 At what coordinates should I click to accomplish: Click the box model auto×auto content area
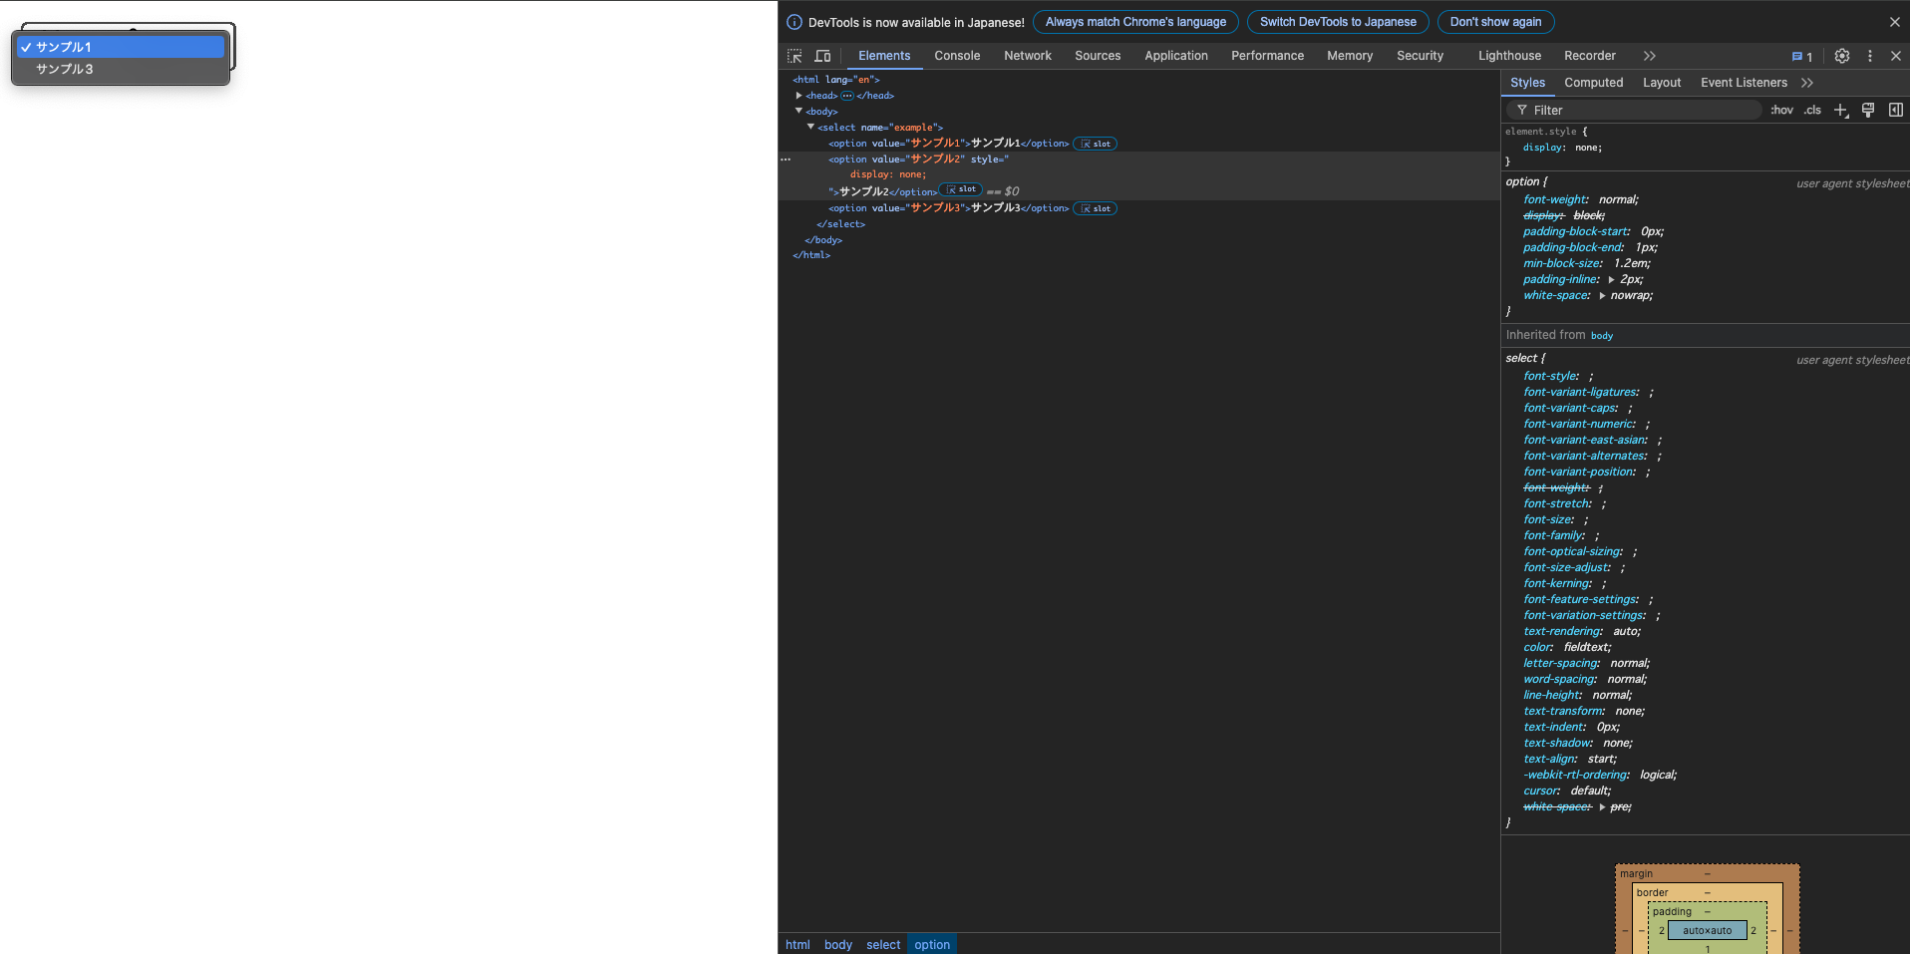click(x=1707, y=931)
